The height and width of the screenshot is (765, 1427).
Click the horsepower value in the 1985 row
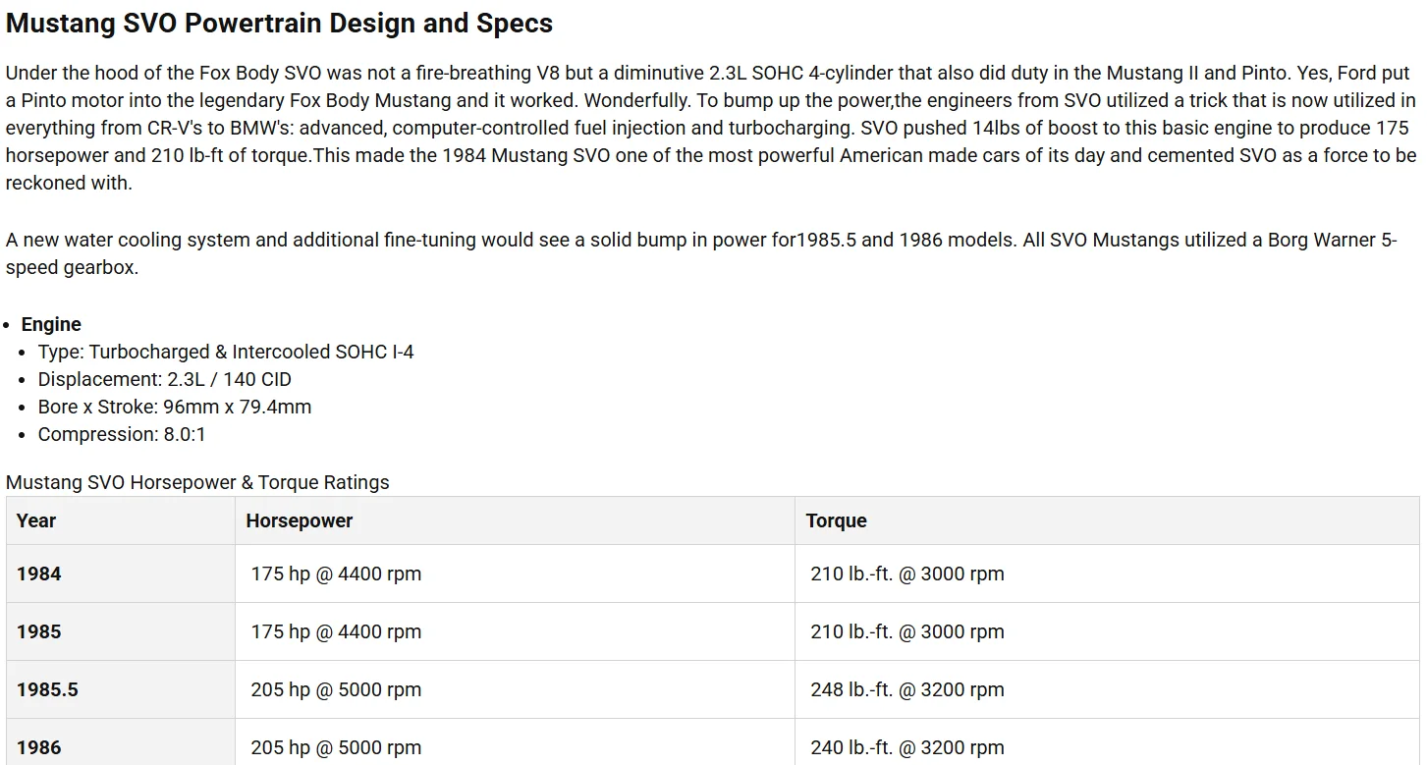tap(336, 631)
